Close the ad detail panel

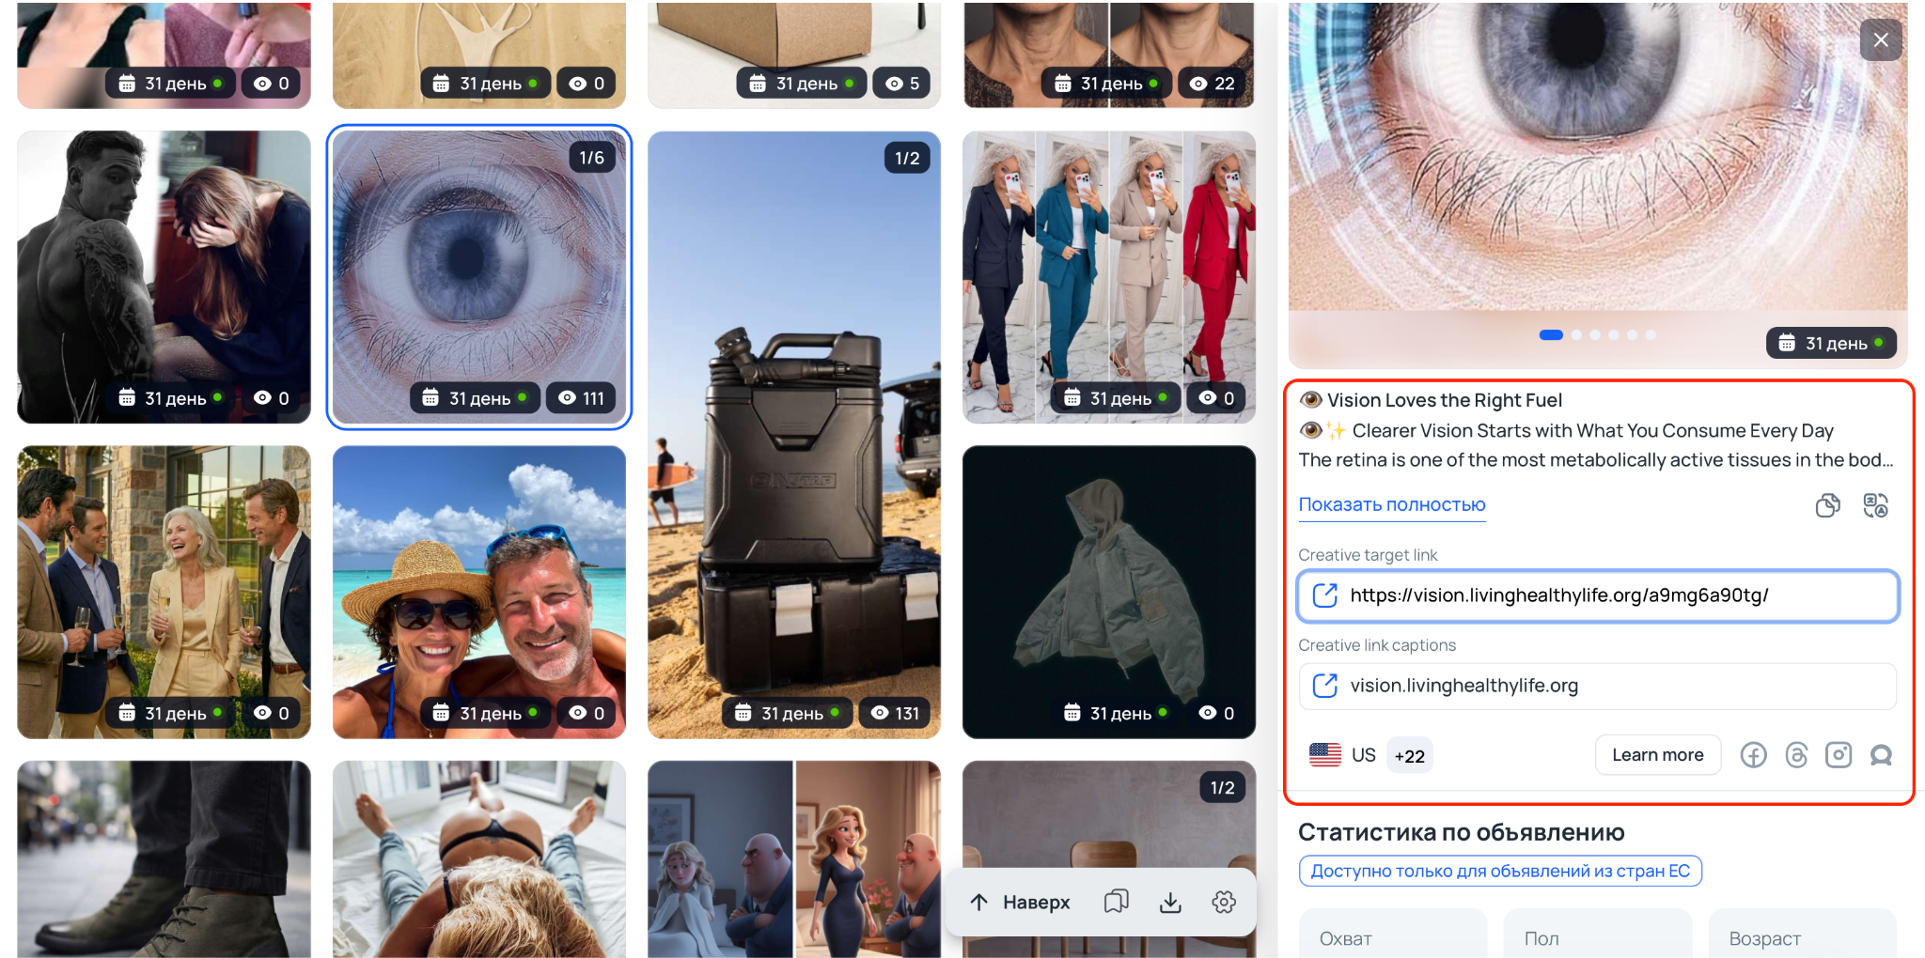click(1880, 40)
